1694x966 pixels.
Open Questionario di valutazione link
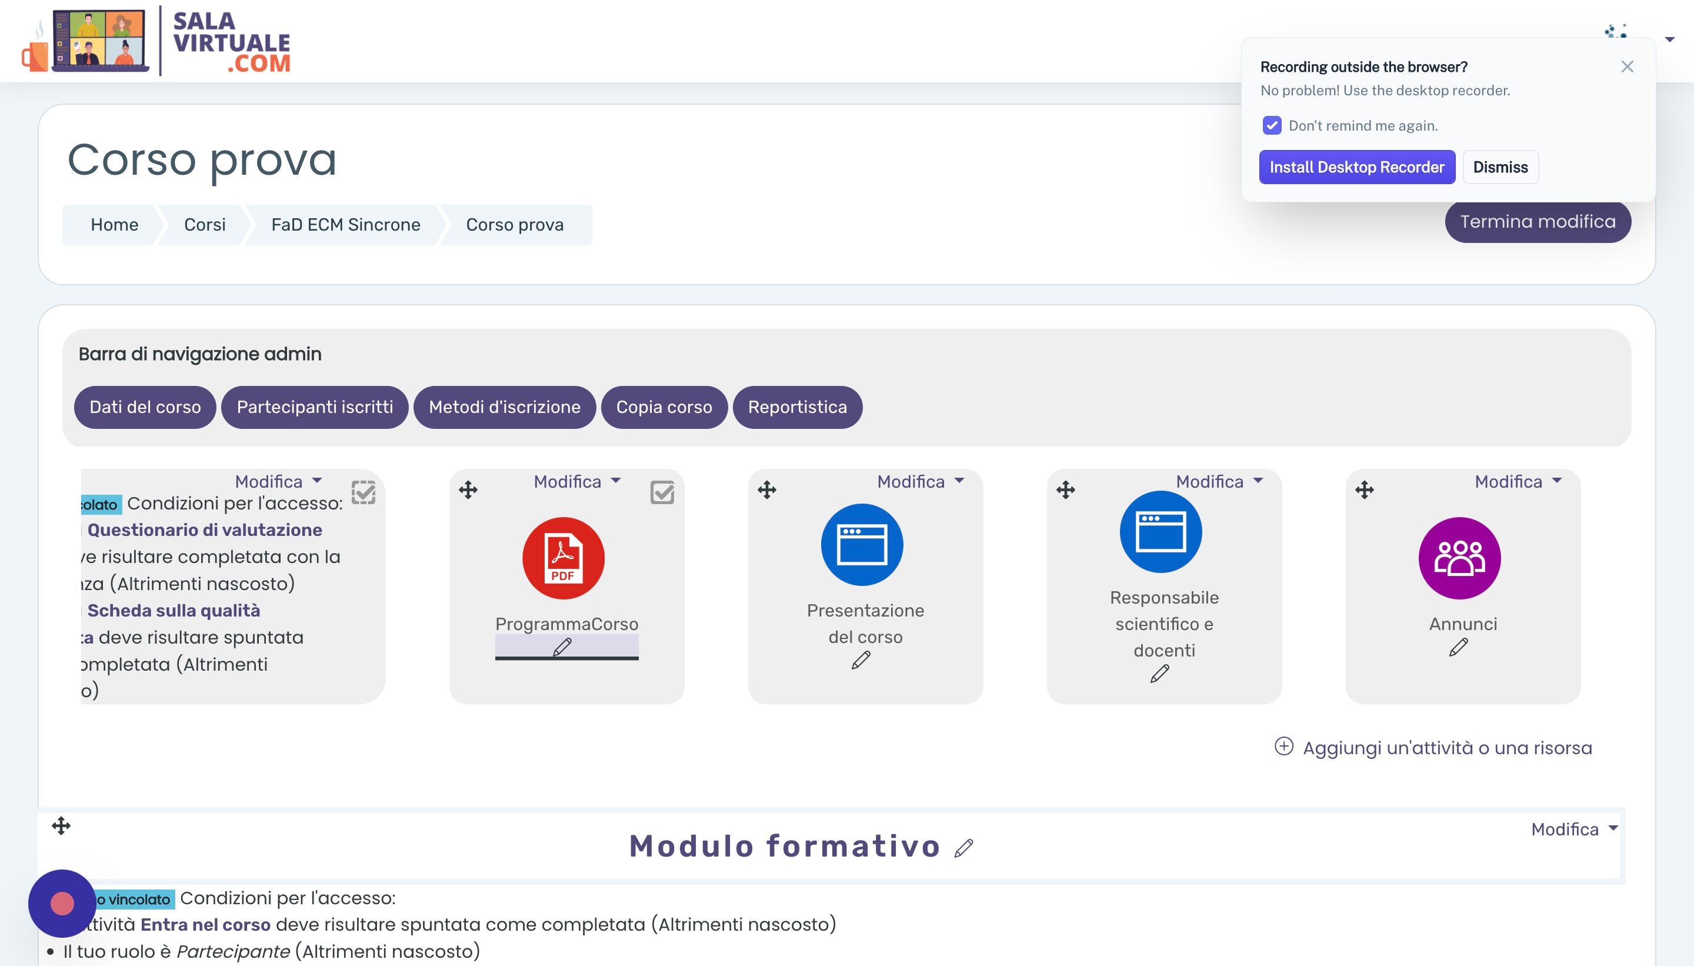coord(205,530)
